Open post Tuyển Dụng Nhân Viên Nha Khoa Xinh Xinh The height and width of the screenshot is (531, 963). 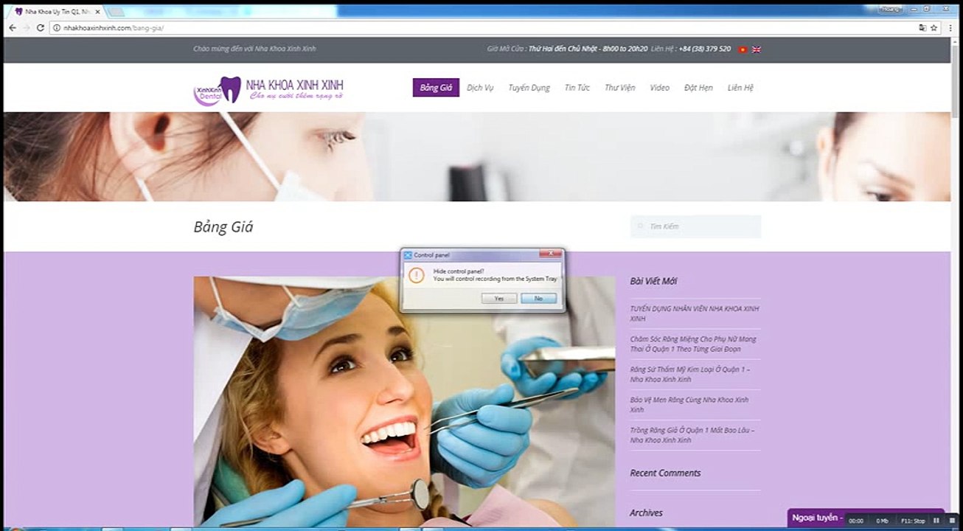point(695,313)
